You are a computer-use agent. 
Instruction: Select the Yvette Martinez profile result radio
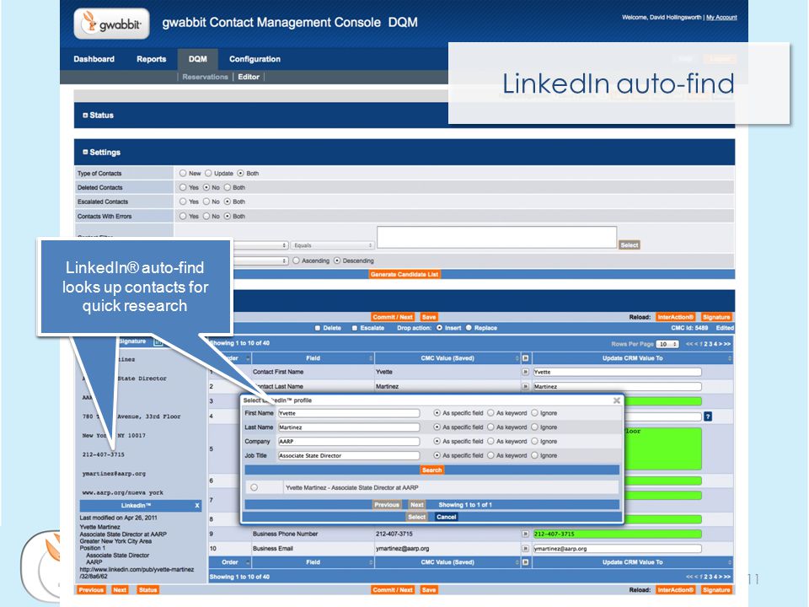[x=254, y=487]
